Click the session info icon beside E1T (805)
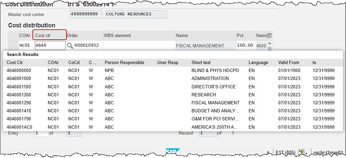 click(x=301, y=152)
